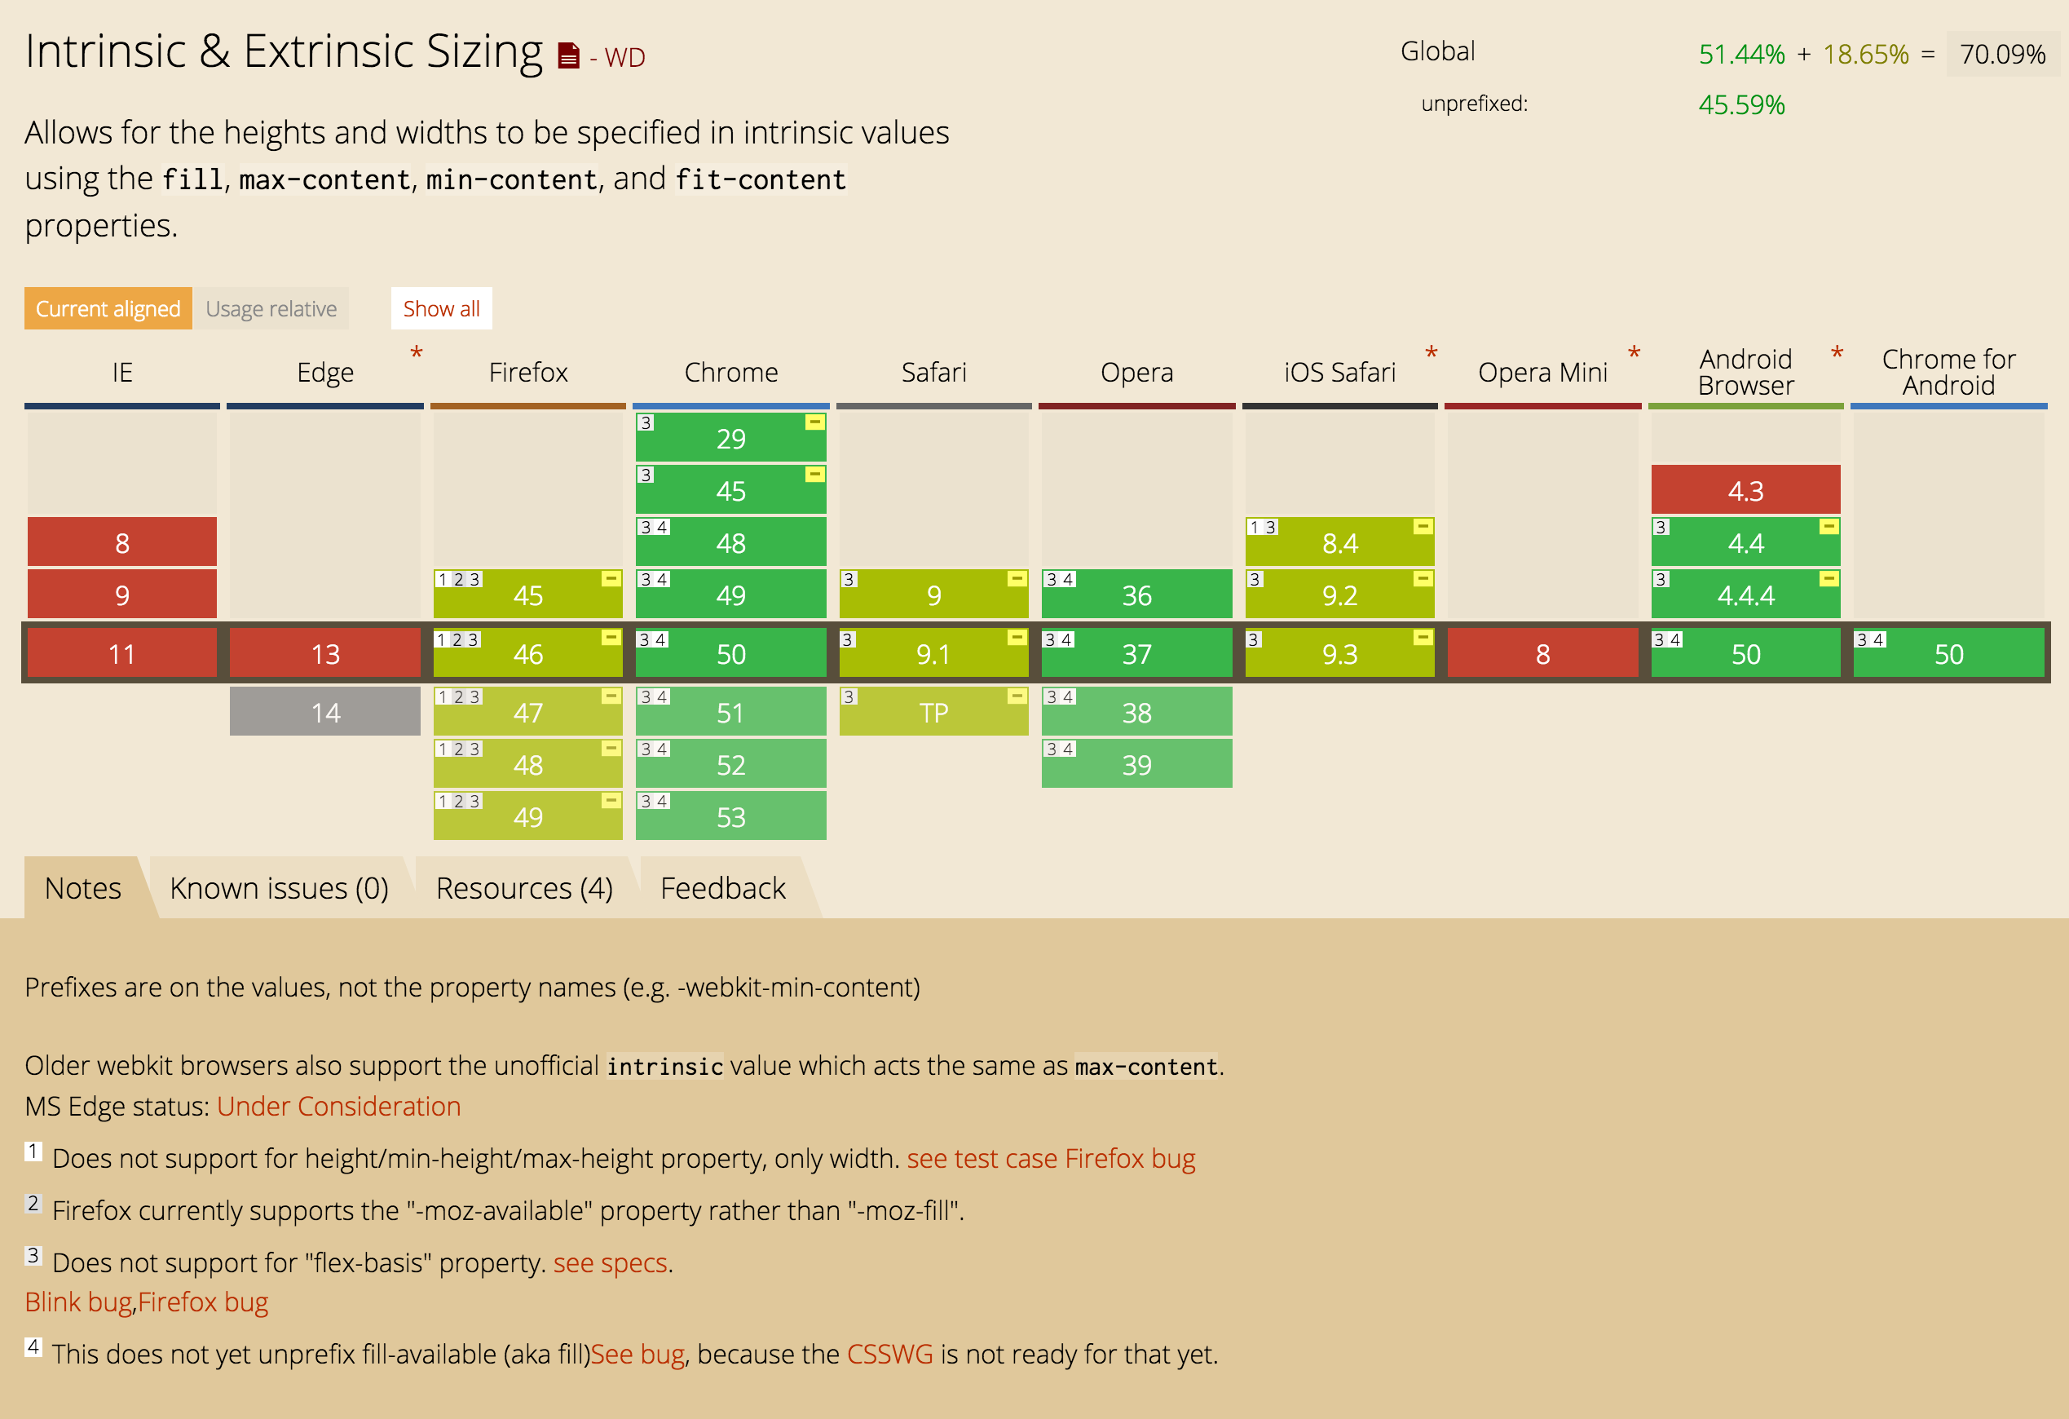The height and width of the screenshot is (1419, 2069).
Task: Switch to the Known issues tab
Action: point(279,887)
